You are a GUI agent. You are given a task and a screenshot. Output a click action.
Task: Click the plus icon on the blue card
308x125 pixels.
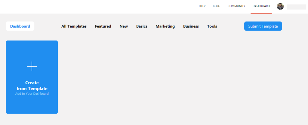[32, 67]
